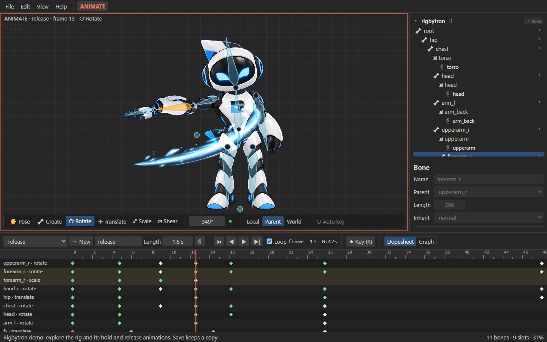Activate the Rotate tool in toolbar
Image resolution: width=547 pixels, height=342 pixels.
pyautogui.click(x=80, y=221)
